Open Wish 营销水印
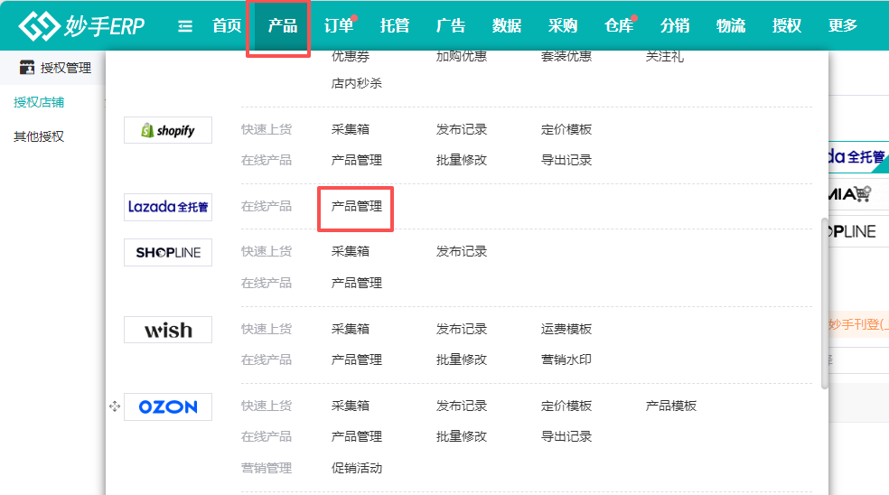The height and width of the screenshot is (495, 889). pos(566,360)
